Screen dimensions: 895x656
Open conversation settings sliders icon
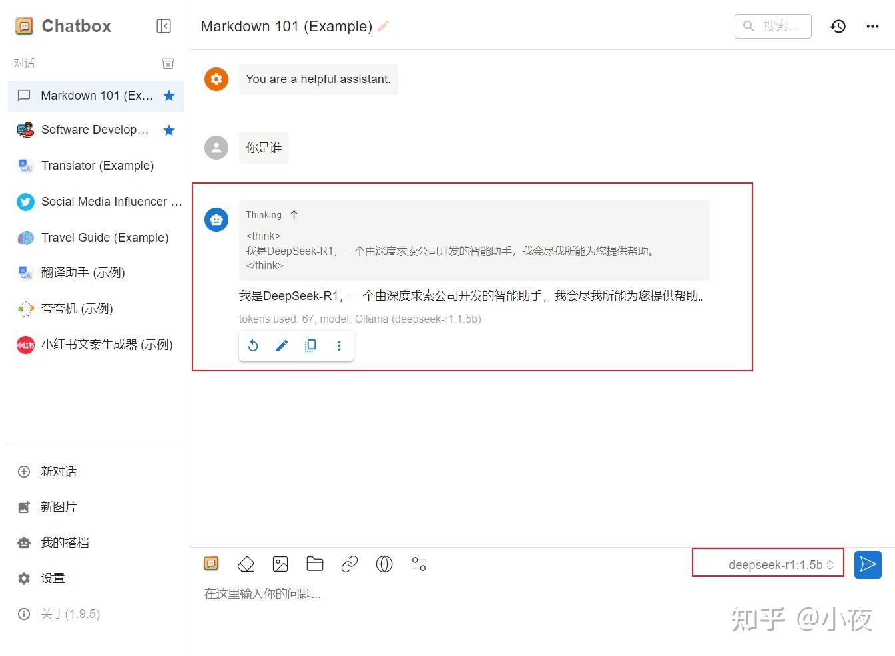(419, 564)
